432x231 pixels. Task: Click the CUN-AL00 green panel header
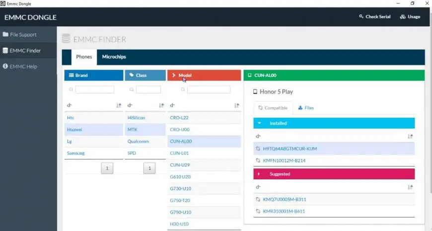click(x=334, y=75)
